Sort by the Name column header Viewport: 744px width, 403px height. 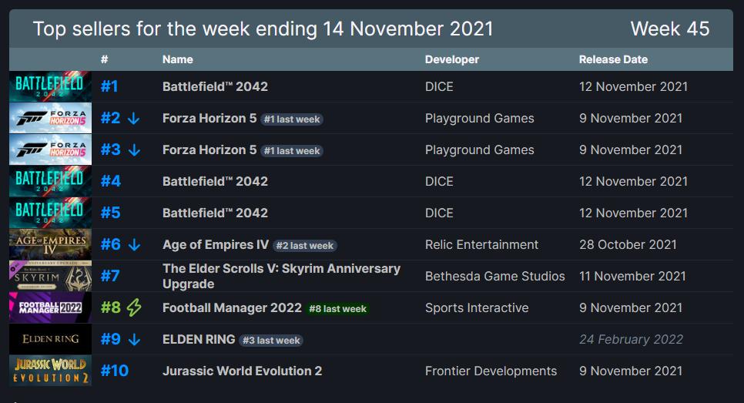177,59
